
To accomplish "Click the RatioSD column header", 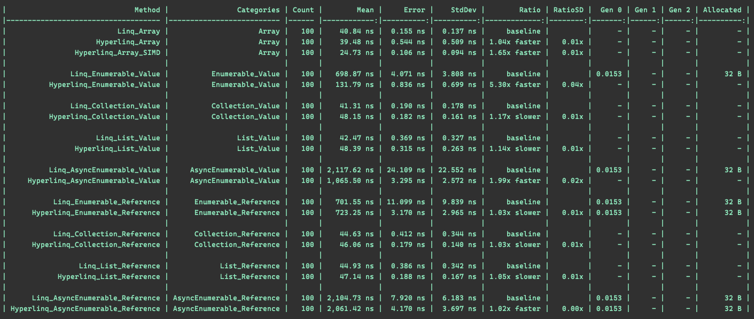I will (569, 10).
